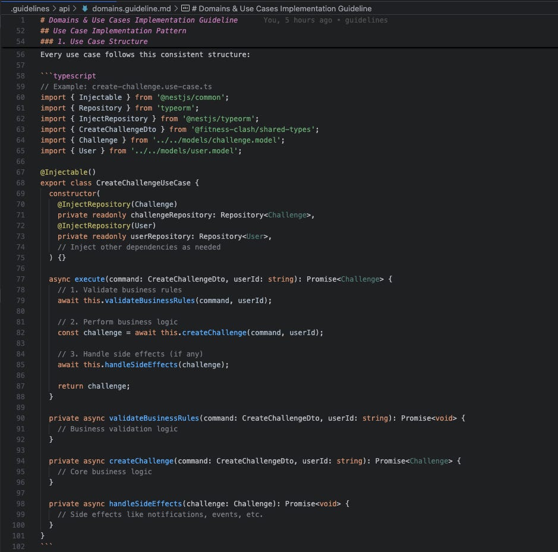Click the userRepository parameter name
This screenshot has height=552, width=558.
tap(160, 236)
